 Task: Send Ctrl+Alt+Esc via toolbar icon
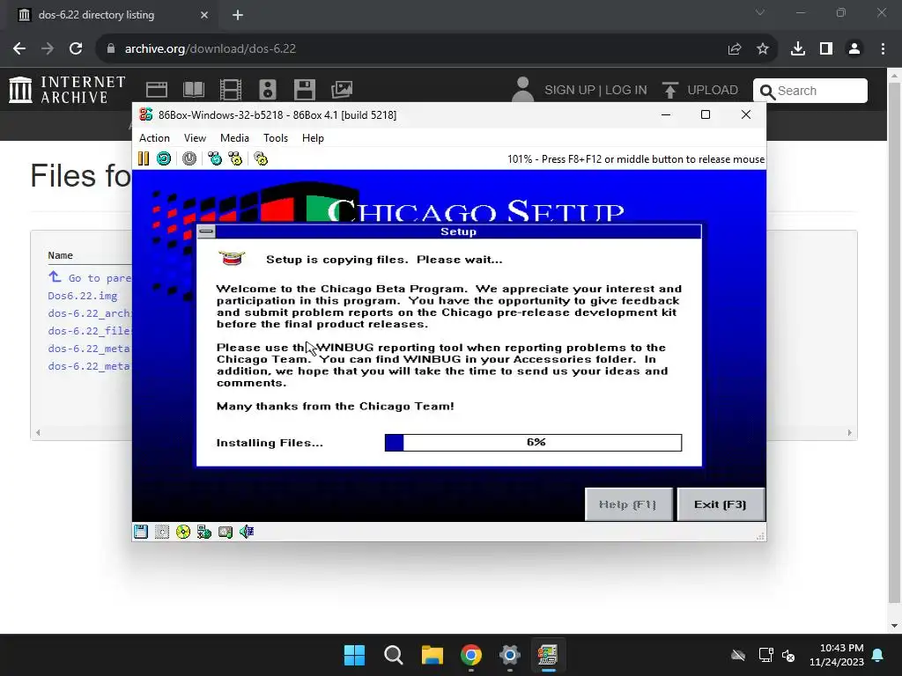[235, 158]
